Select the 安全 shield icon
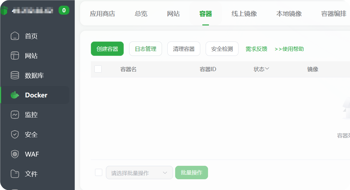 click(14, 134)
